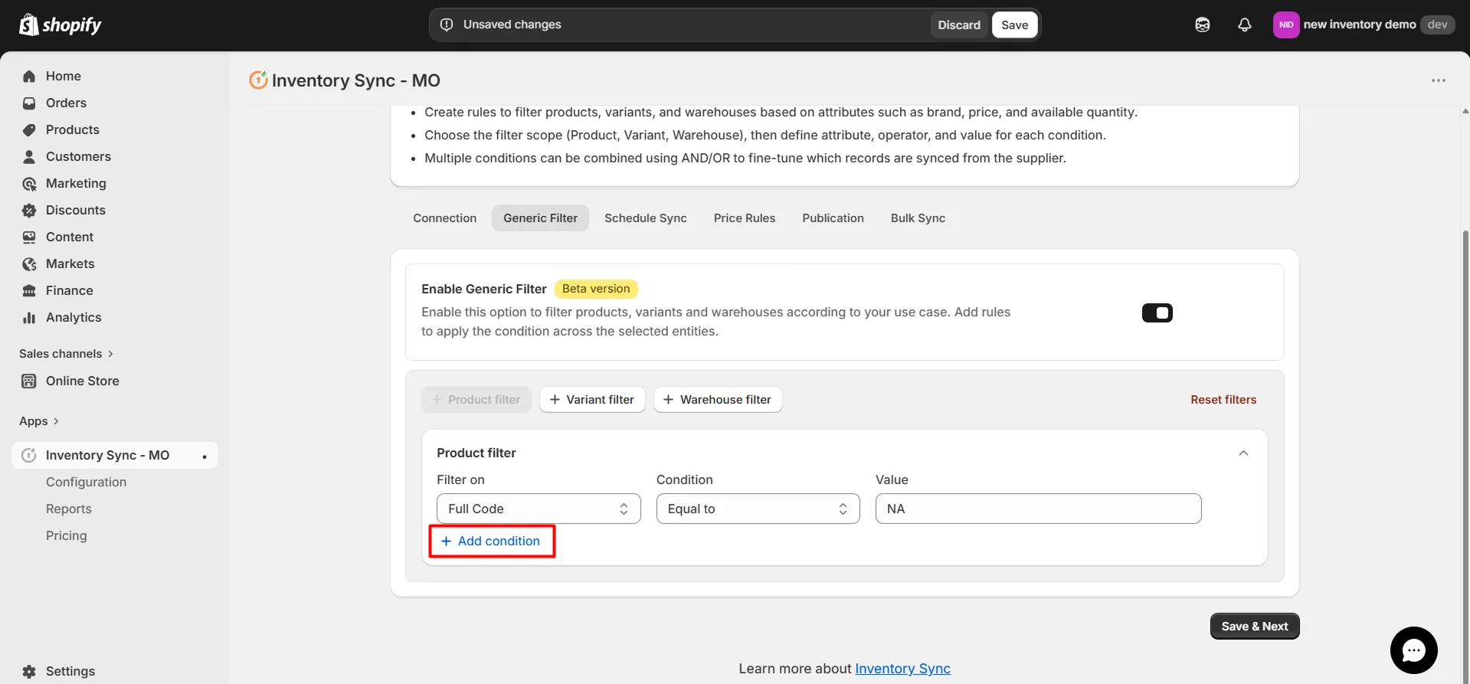The image size is (1470, 684).
Task: Select the Content icon in sidebar
Action: pos(29,237)
